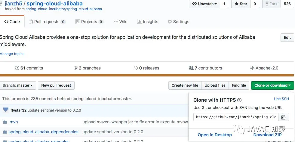
Task: Open the Unwatch dropdown button
Action: [204, 4]
